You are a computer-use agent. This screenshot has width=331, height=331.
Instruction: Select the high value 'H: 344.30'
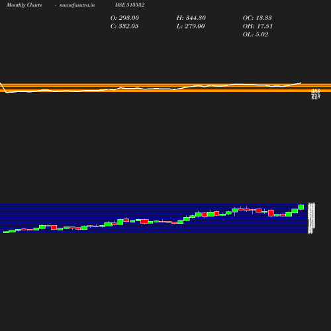(191, 18)
